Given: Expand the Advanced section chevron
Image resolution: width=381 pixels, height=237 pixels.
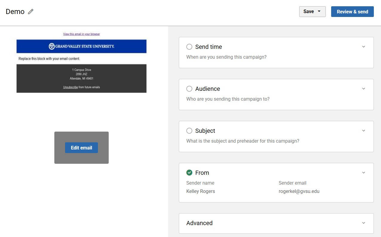Looking at the screenshot, I should 363,223.
